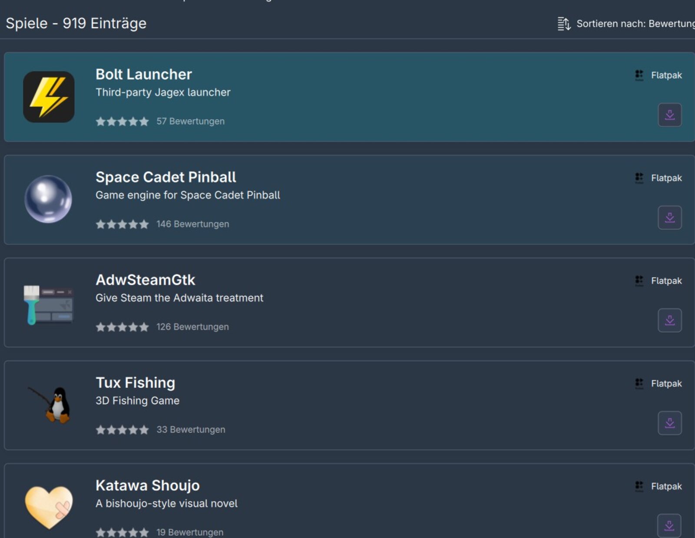Screen dimensions: 695x538
Task: Open the Bolt Launcher title link
Action: click(x=143, y=74)
